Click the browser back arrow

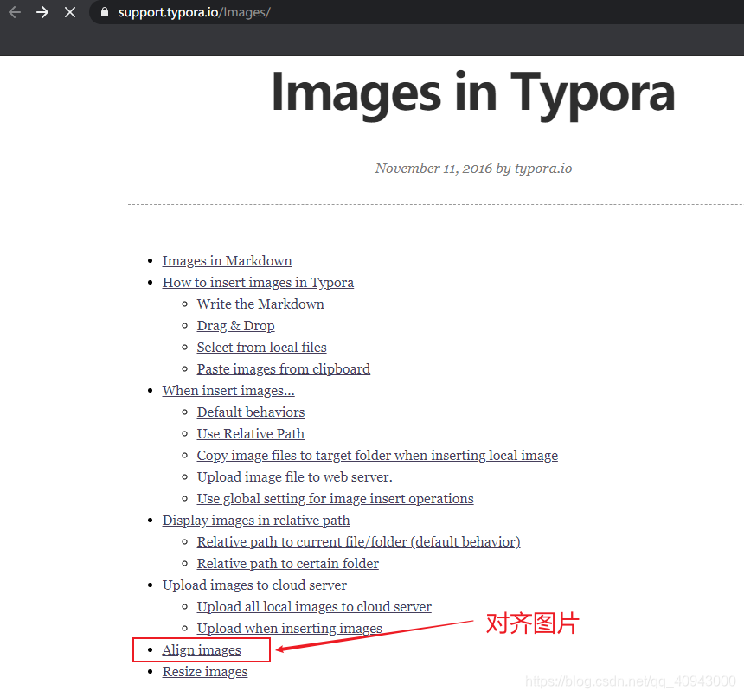coord(15,12)
